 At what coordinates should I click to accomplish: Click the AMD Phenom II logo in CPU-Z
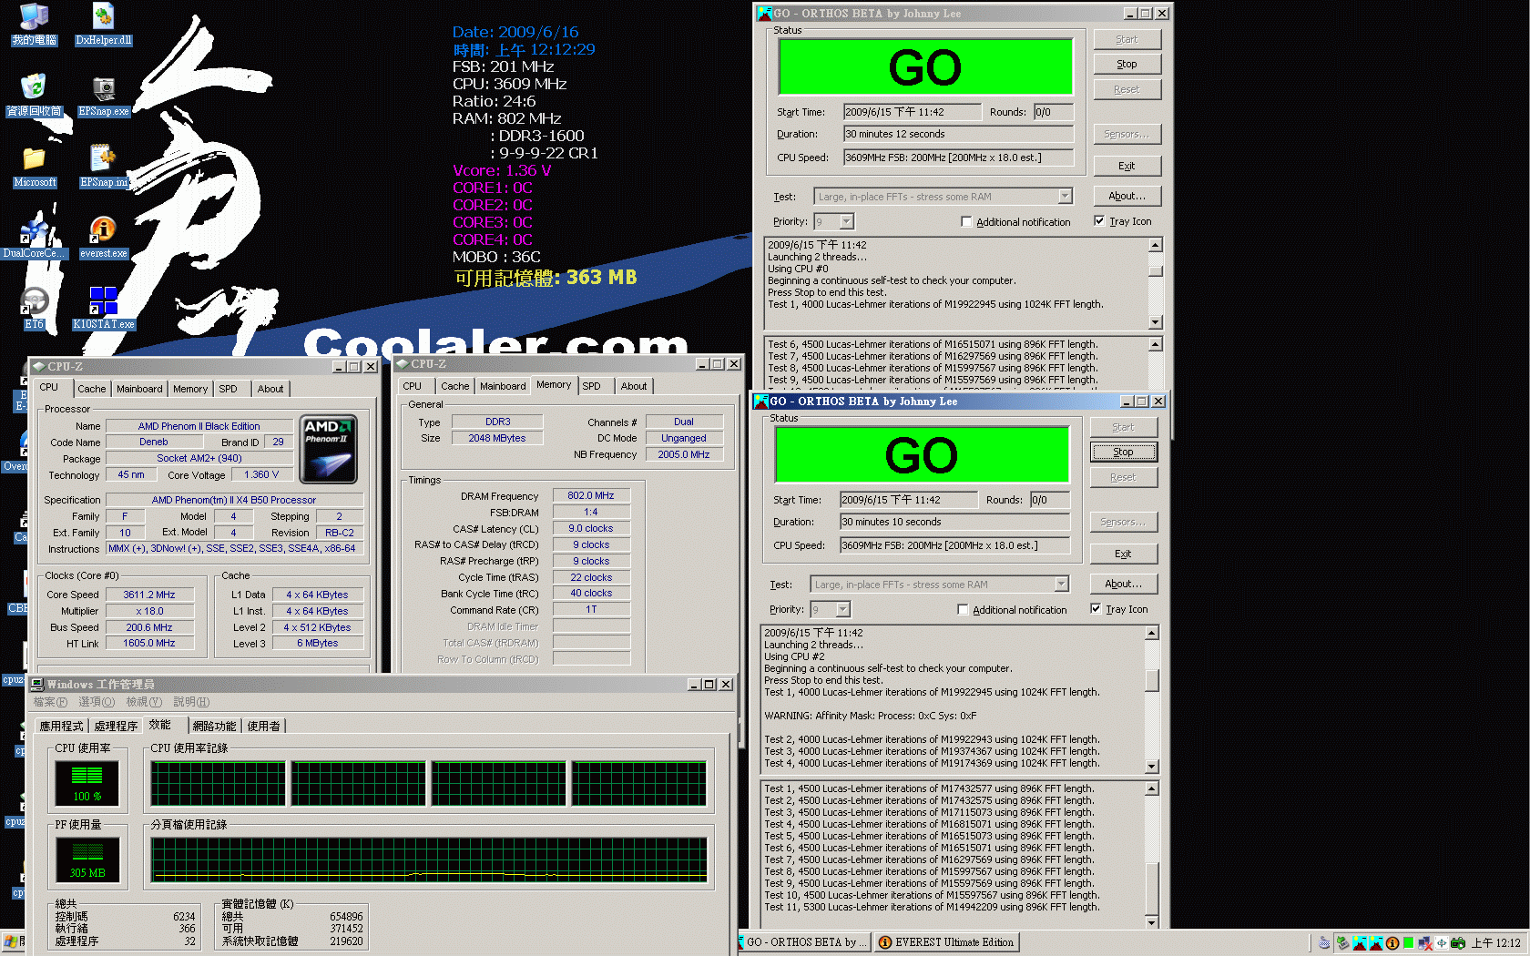(328, 449)
